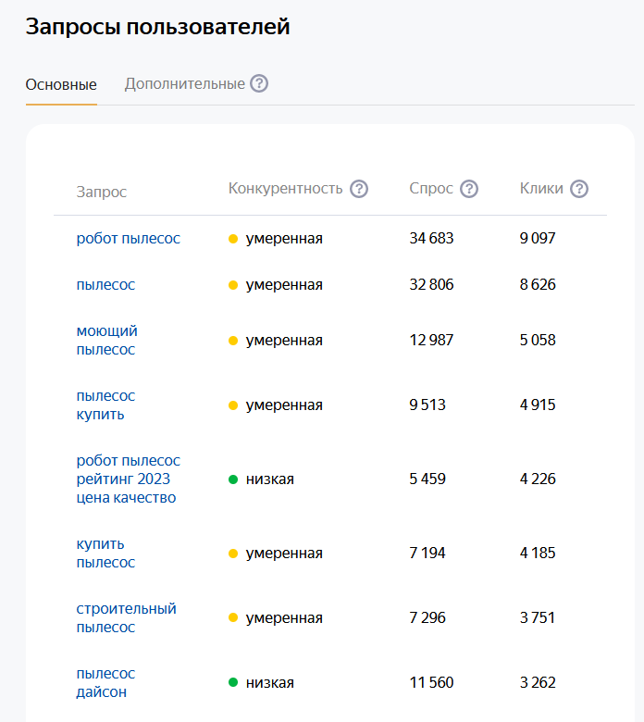Select clicks value 4 185
This screenshot has height=722, width=644.
click(538, 553)
